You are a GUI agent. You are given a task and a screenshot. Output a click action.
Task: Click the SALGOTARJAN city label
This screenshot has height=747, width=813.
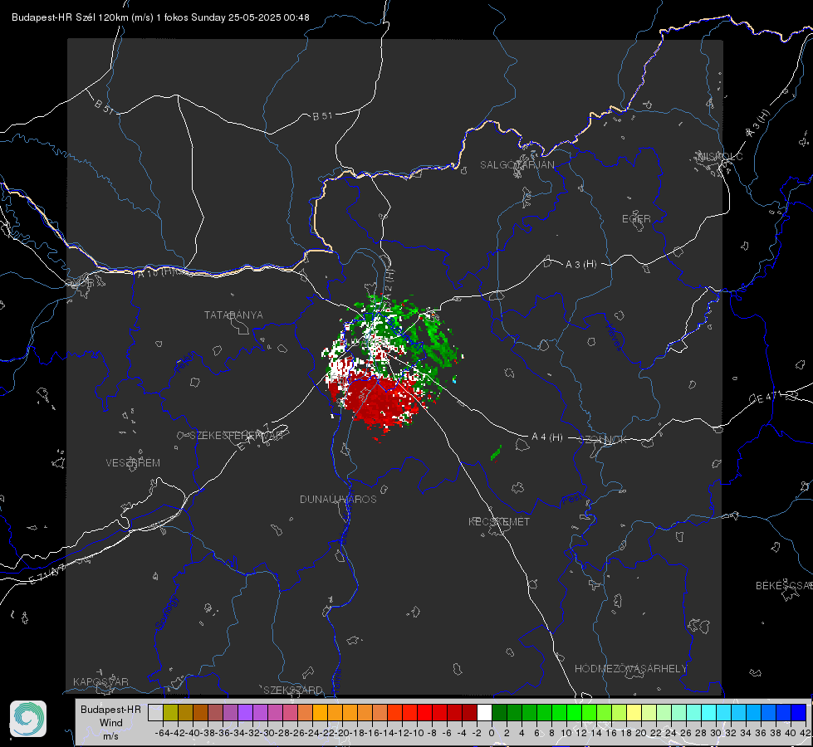517,165
